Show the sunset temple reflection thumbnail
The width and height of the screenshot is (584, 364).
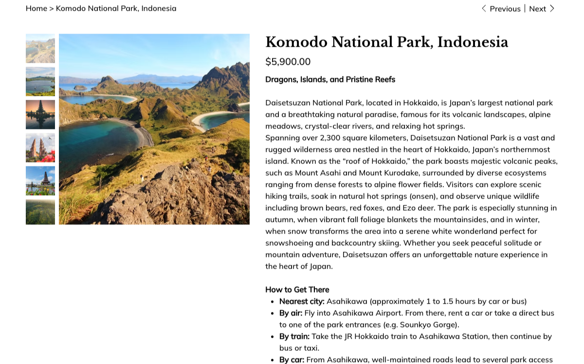(40, 114)
